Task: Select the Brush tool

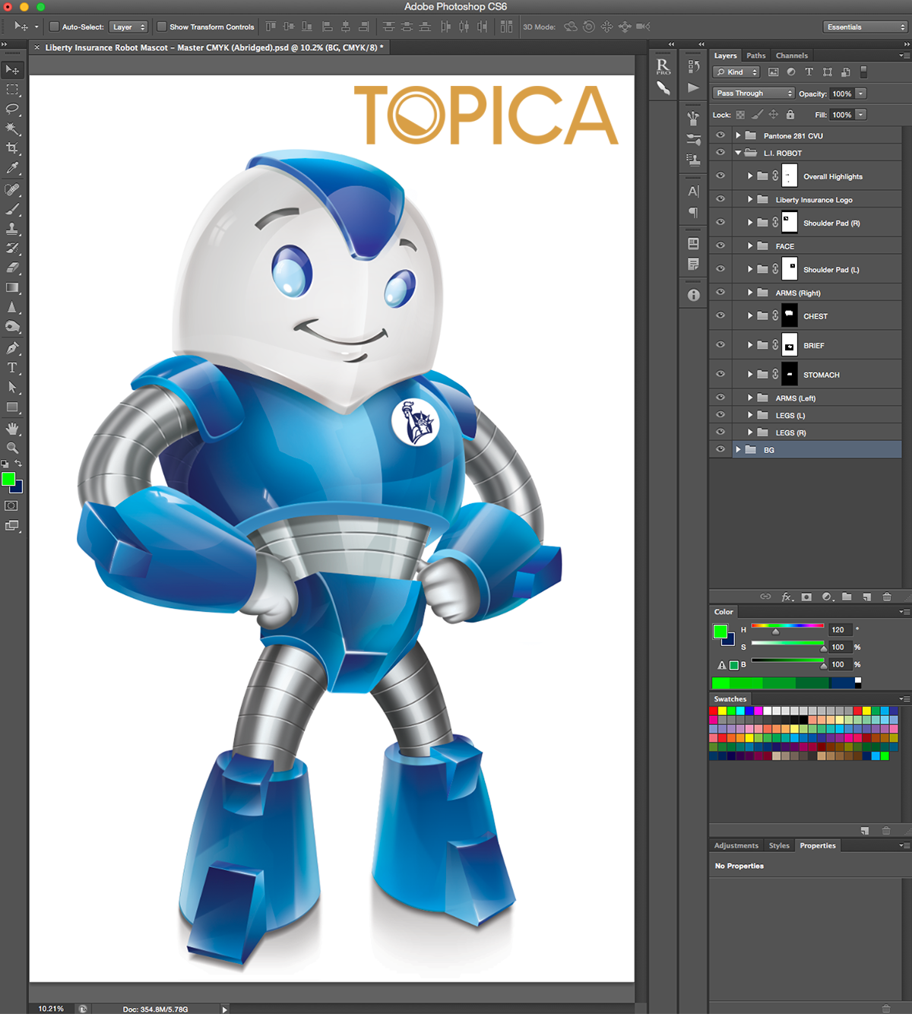Action: click(x=11, y=208)
